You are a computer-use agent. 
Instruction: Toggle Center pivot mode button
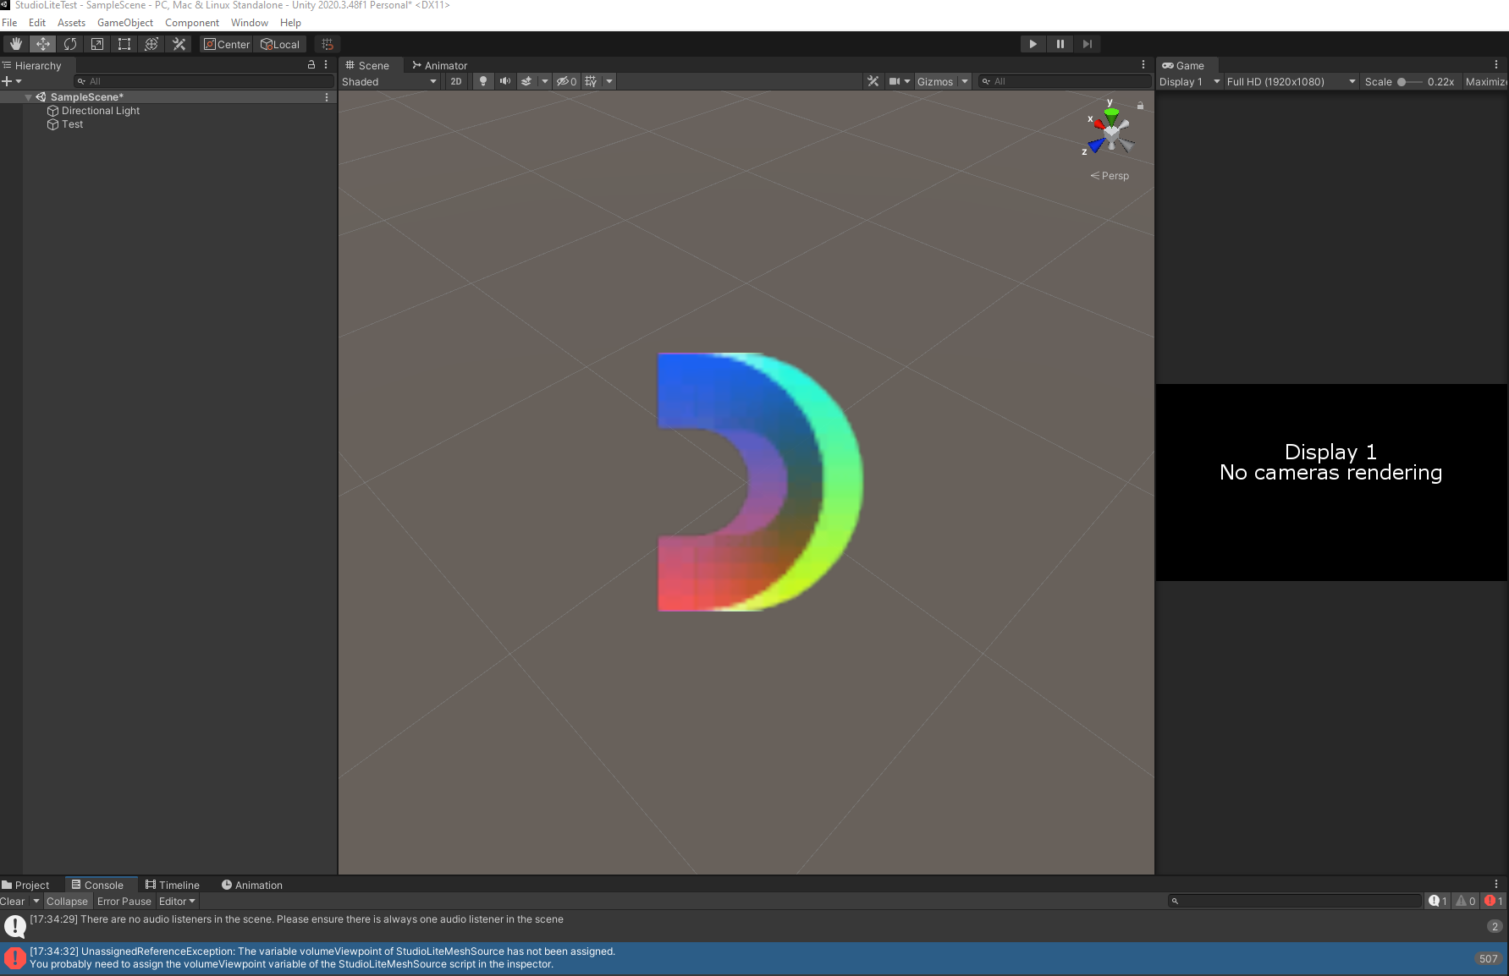coord(227,44)
